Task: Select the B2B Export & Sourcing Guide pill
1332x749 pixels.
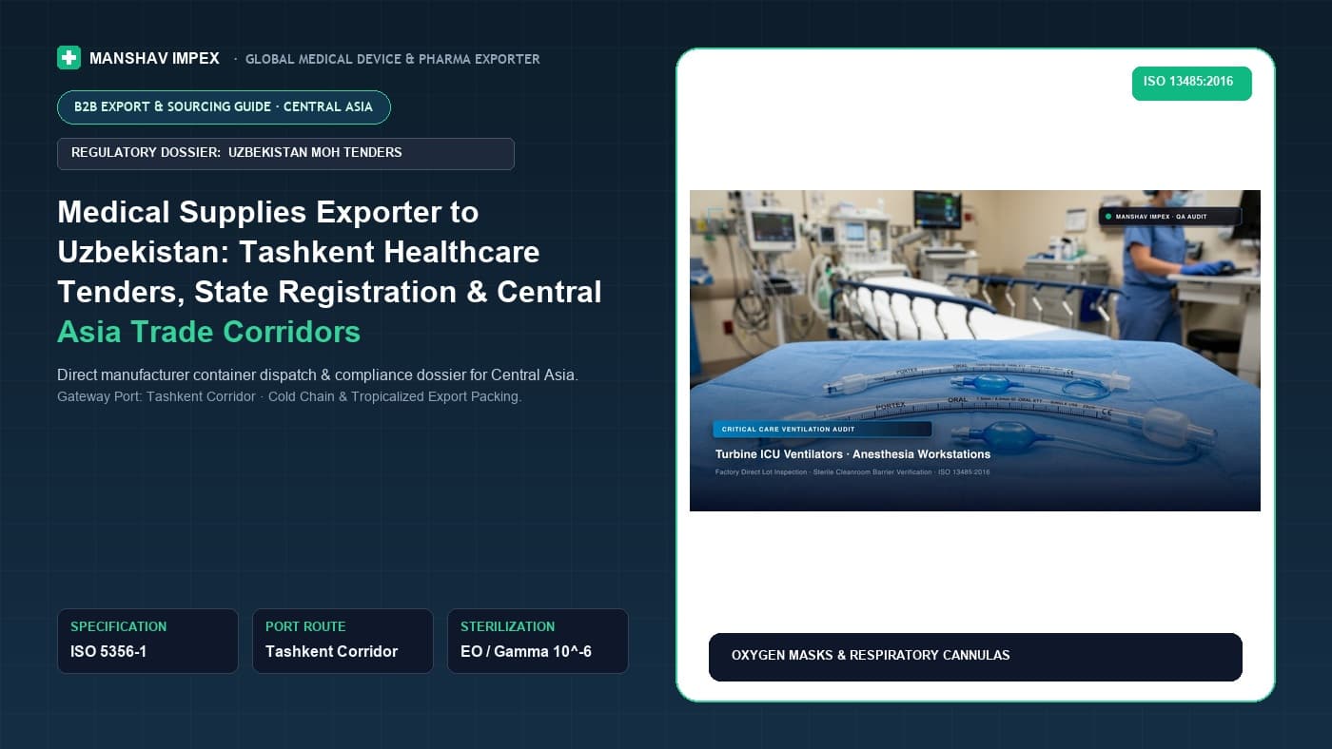Action: pos(224,107)
